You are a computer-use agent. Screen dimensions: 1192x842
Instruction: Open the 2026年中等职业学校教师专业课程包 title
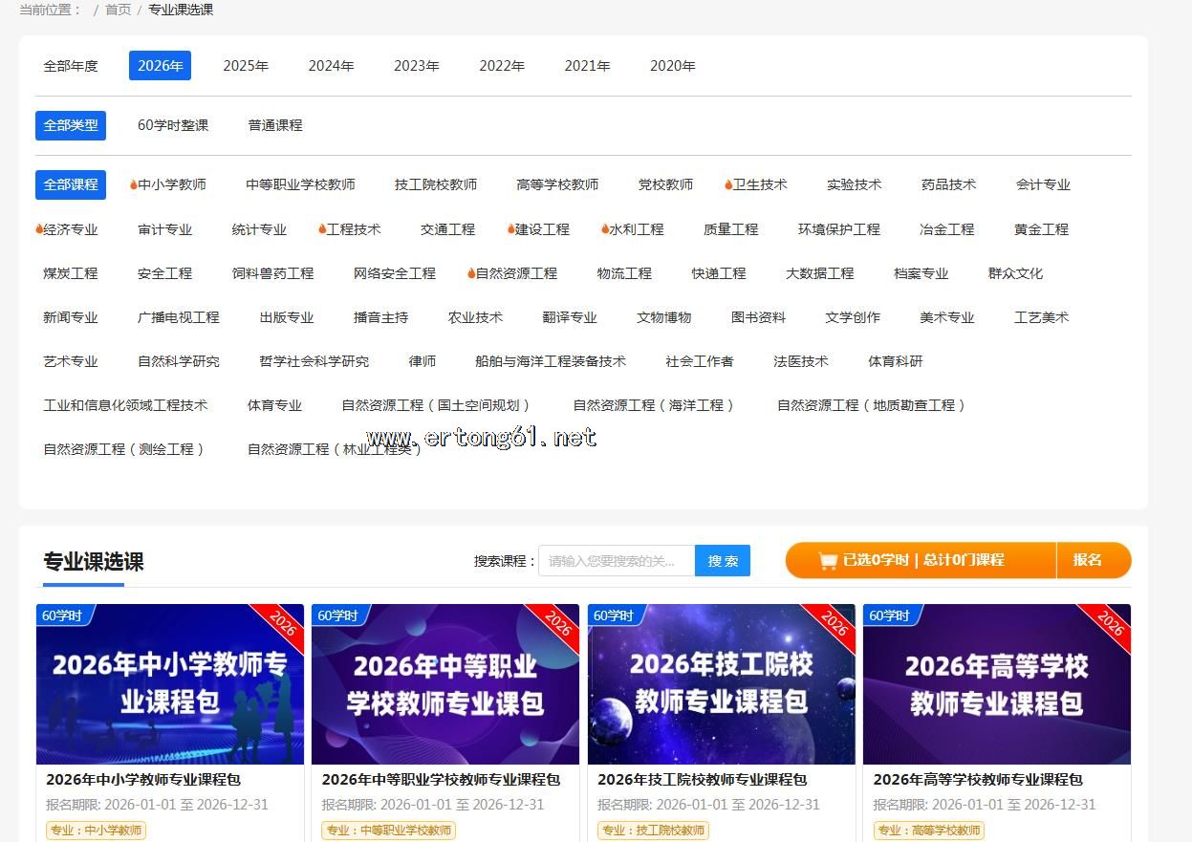point(441,780)
